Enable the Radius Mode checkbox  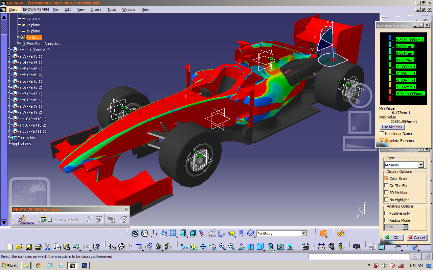386,220
